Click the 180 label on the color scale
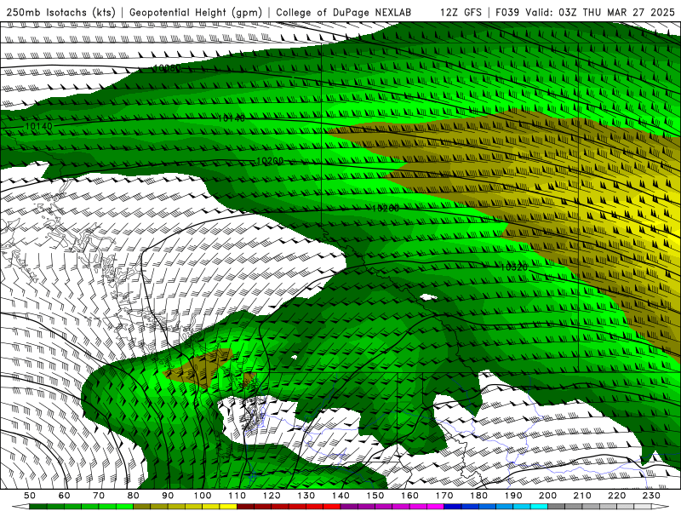 (478, 496)
